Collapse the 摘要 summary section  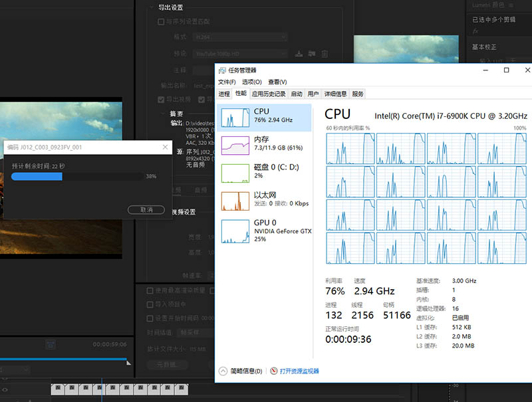[x=163, y=114]
